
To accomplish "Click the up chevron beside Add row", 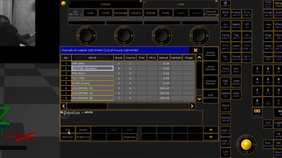I will click(211, 130).
